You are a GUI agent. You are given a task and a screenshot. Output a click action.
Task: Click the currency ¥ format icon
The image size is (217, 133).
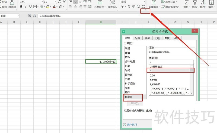tap(122, 7)
